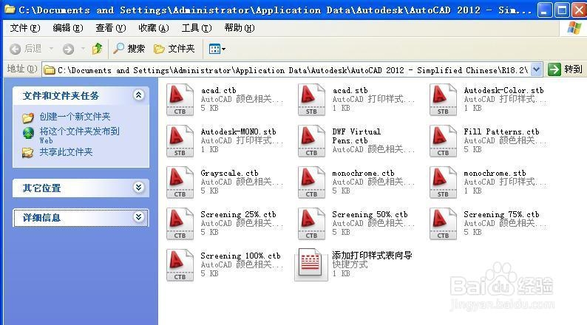Click 共享此文件夹 link
587x325 pixels.
tap(66, 152)
